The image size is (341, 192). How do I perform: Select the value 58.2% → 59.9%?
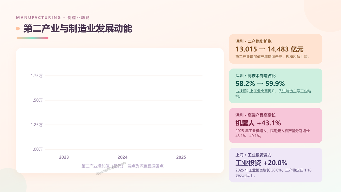click(260, 83)
